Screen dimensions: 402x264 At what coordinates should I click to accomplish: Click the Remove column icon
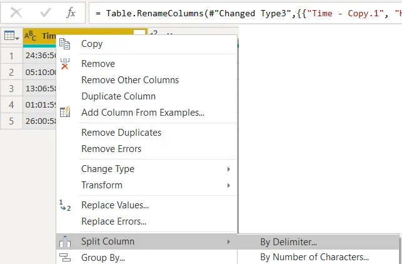(64, 63)
